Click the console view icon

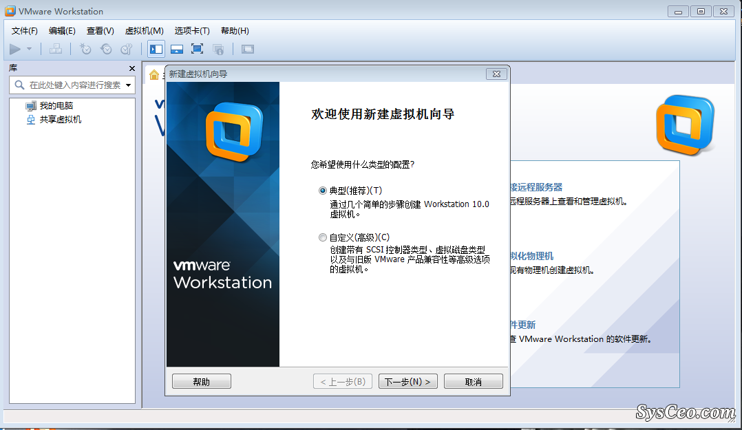[x=248, y=50]
